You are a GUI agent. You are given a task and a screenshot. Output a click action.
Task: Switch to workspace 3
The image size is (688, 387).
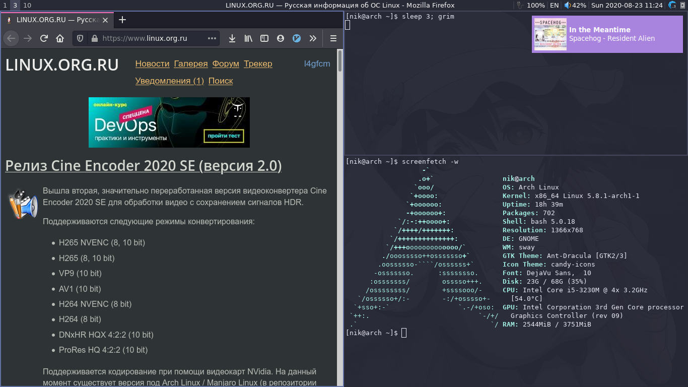[15, 5]
